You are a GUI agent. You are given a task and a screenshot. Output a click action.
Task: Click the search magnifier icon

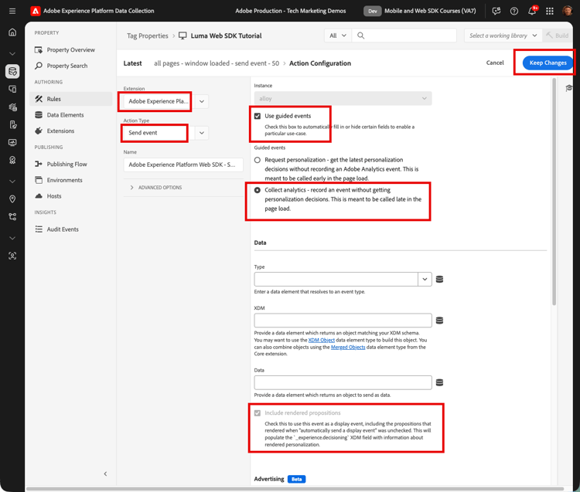[360, 36]
